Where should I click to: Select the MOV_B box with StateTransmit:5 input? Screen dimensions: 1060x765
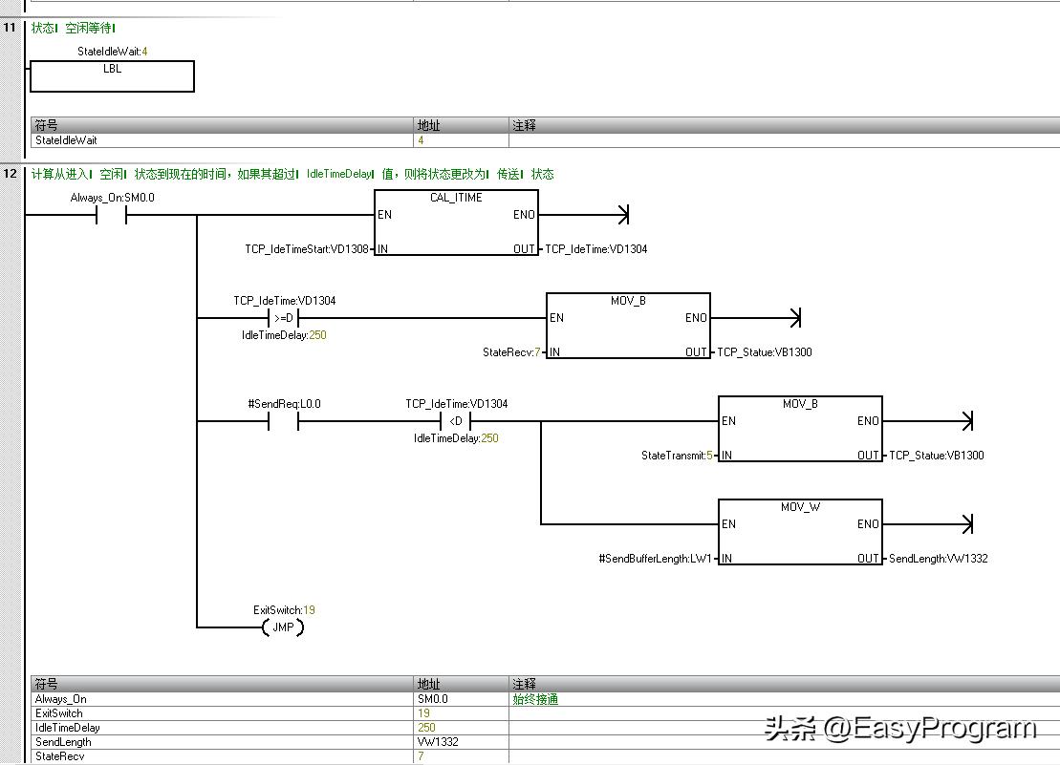pyautogui.click(x=800, y=429)
